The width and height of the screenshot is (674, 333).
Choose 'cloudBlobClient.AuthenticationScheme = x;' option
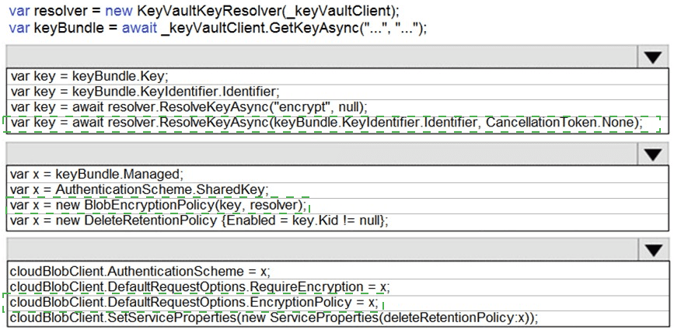pos(140,271)
